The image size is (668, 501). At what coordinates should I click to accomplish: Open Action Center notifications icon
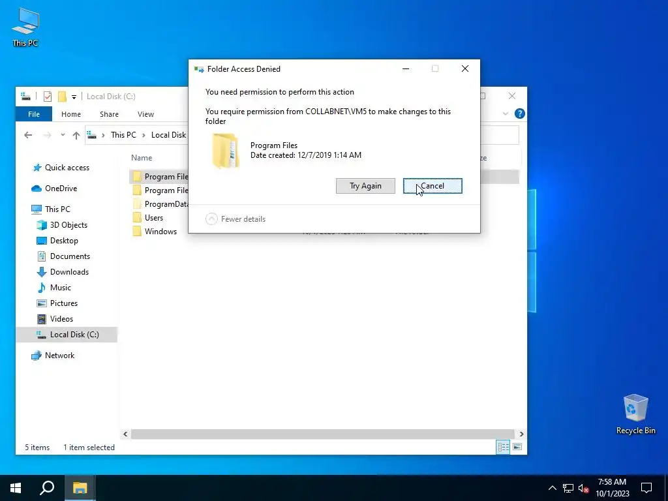pyautogui.click(x=646, y=488)
